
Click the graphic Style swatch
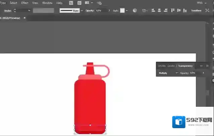122,10
